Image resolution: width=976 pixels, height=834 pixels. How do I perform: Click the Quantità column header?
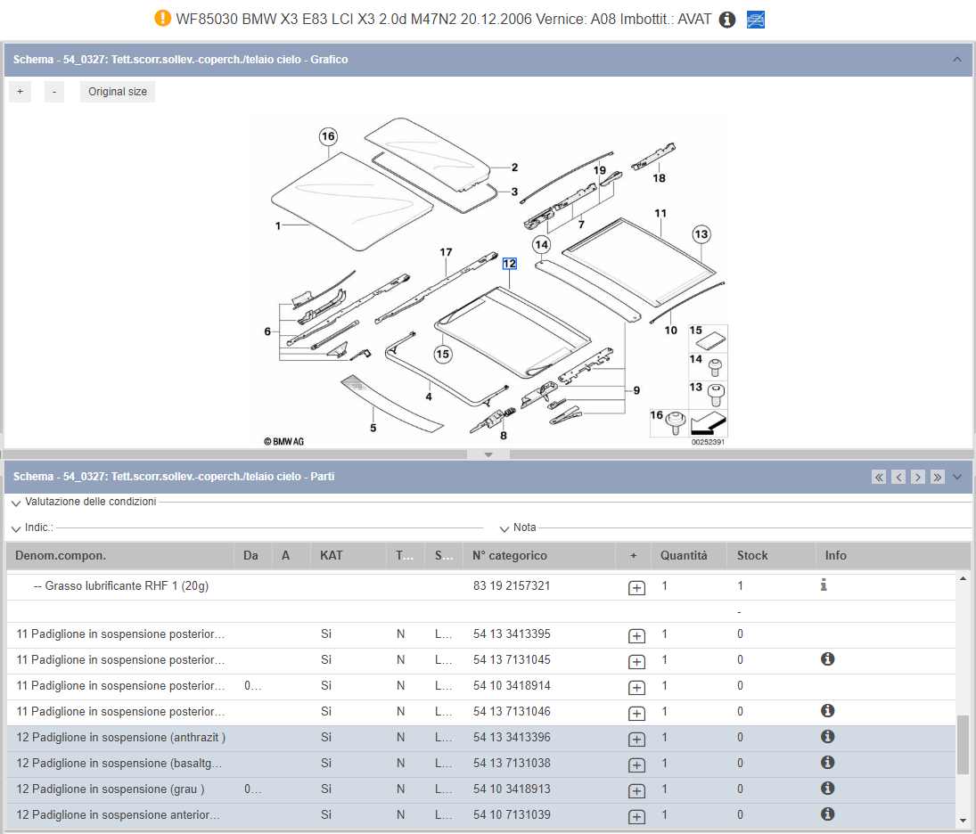689,555
